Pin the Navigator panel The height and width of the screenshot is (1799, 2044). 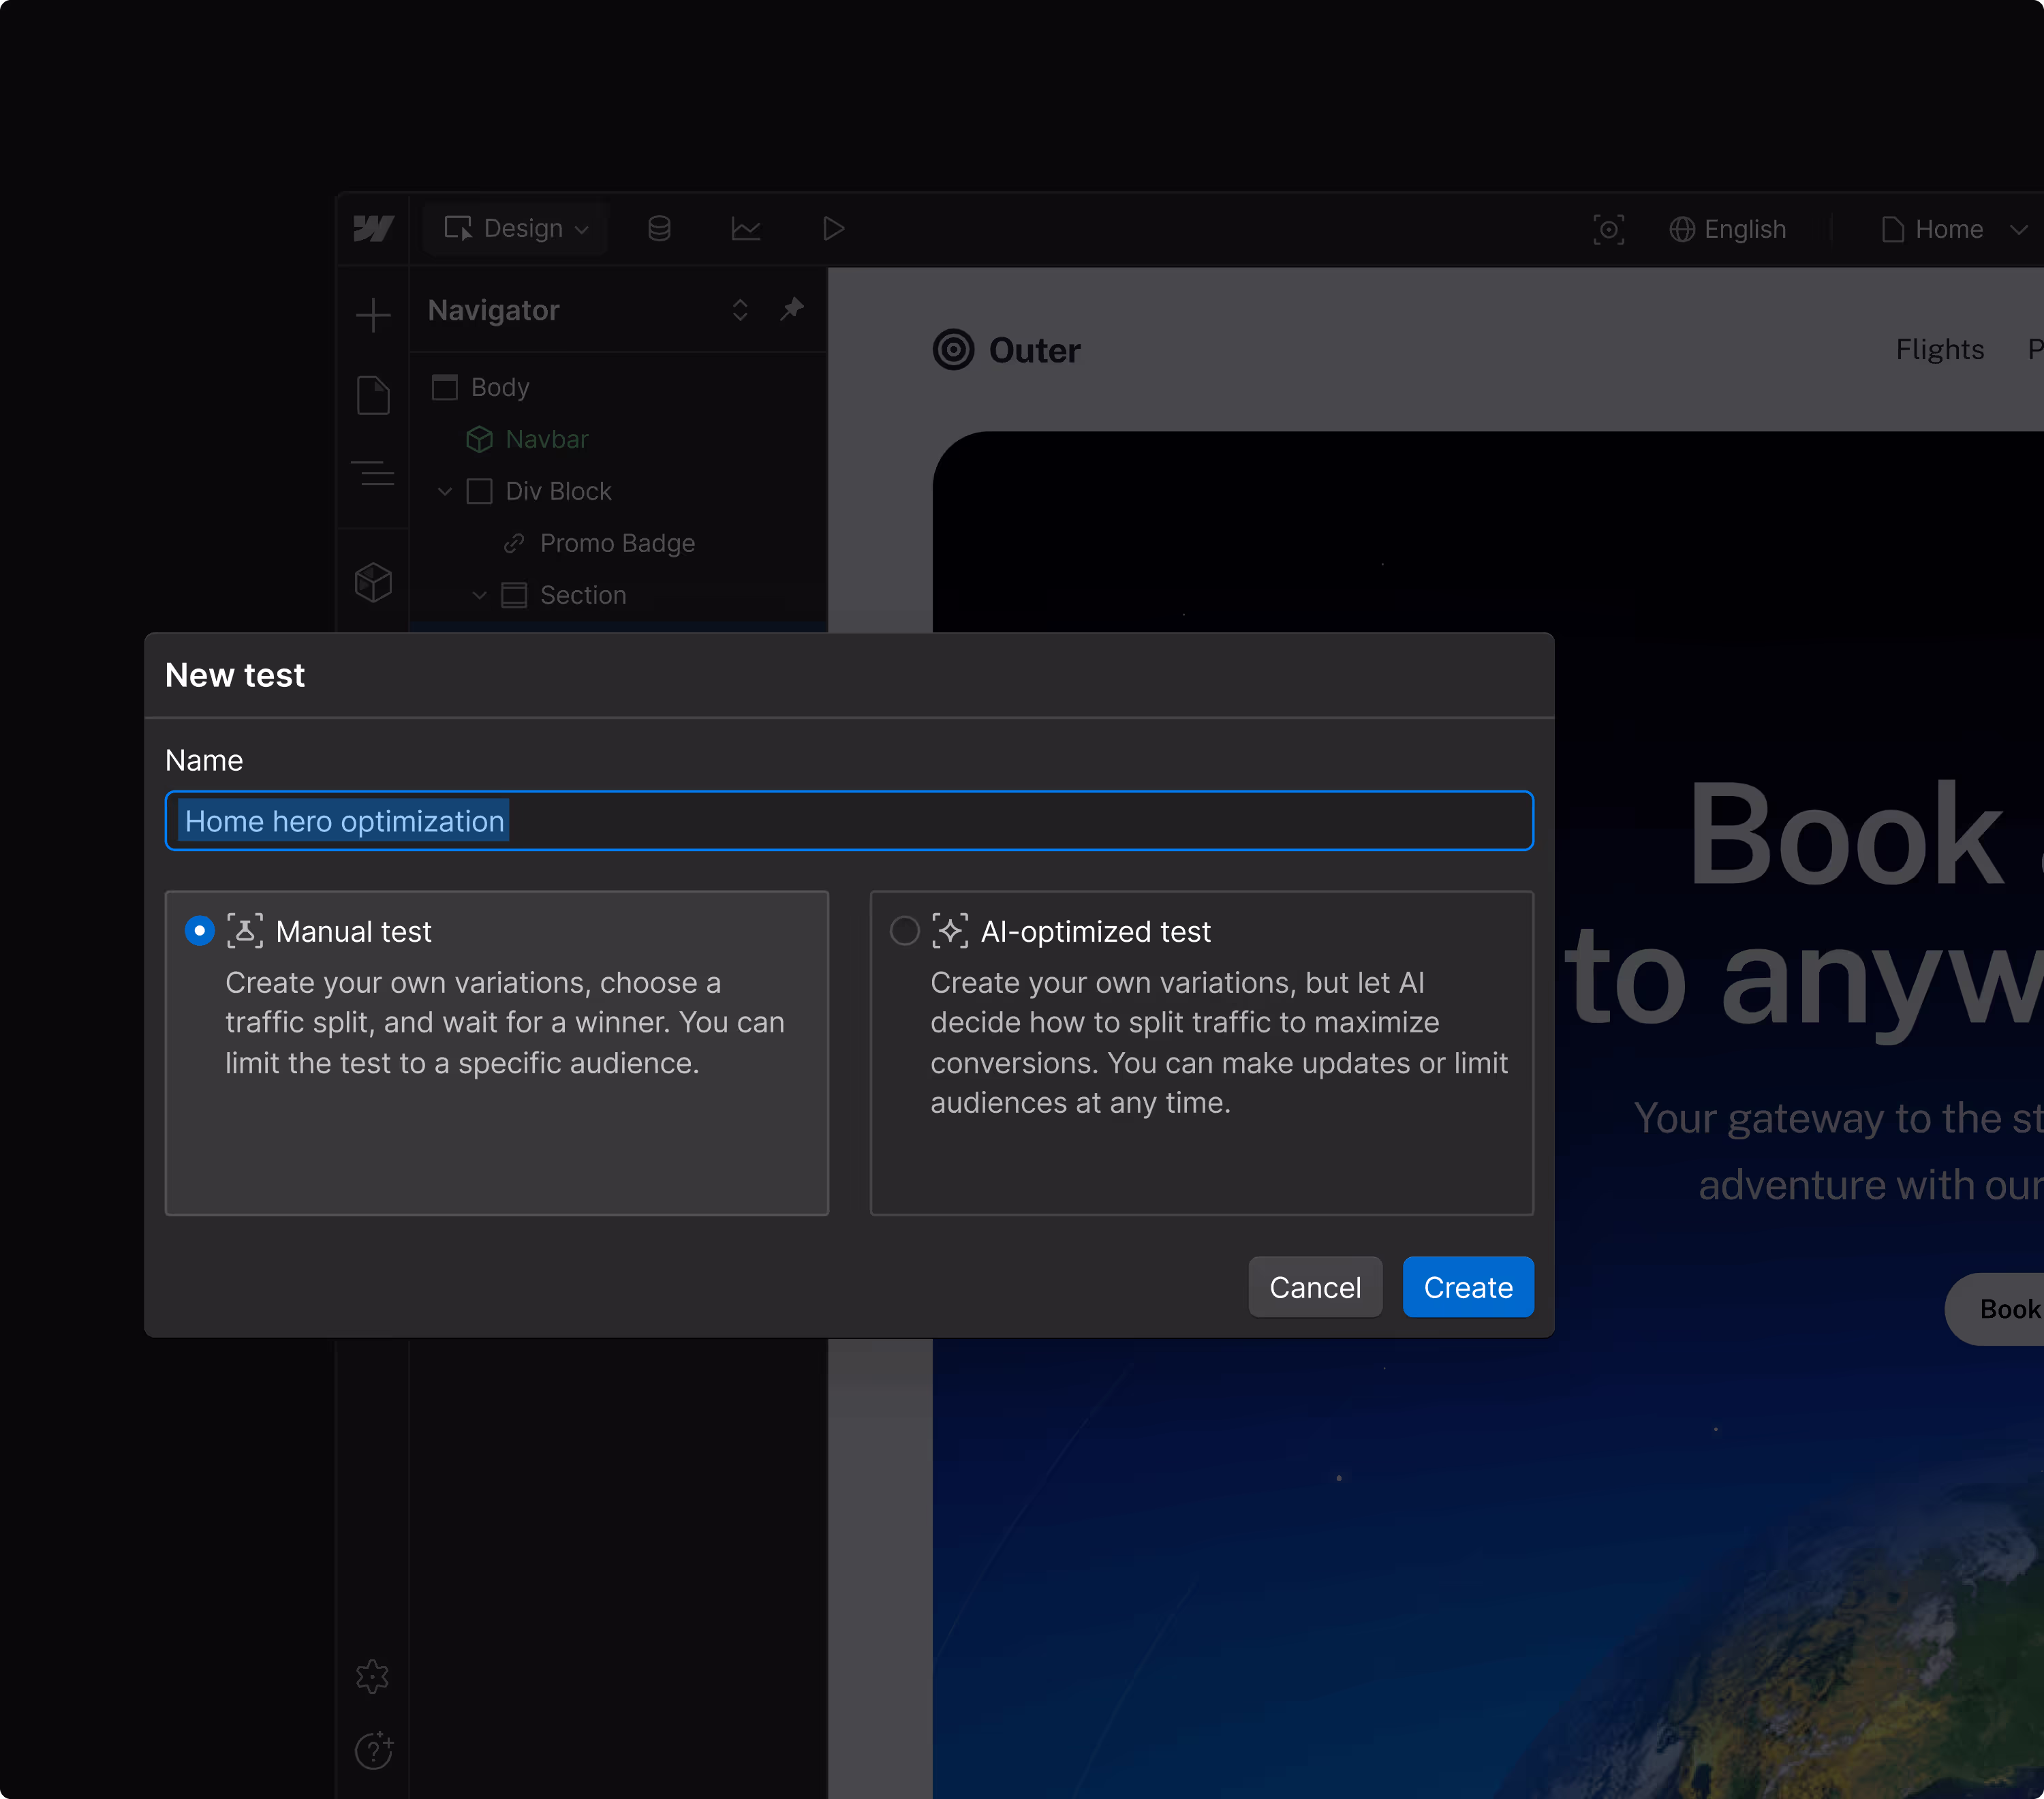click(x=792, y=309)
